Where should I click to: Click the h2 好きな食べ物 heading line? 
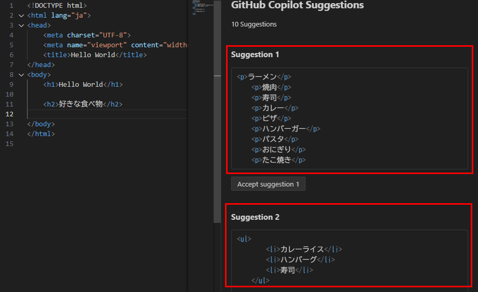[x=83, y=104]
